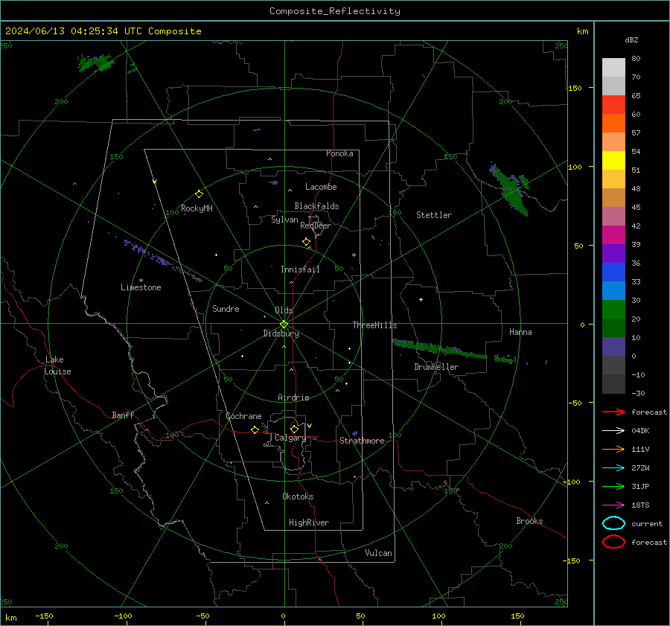Click the Innisfail map label

coord(300,269)
